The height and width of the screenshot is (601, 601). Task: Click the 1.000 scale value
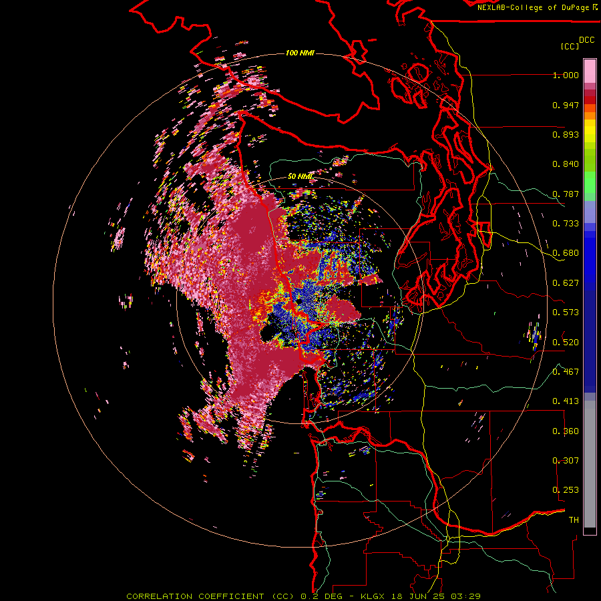coord(566,75)
